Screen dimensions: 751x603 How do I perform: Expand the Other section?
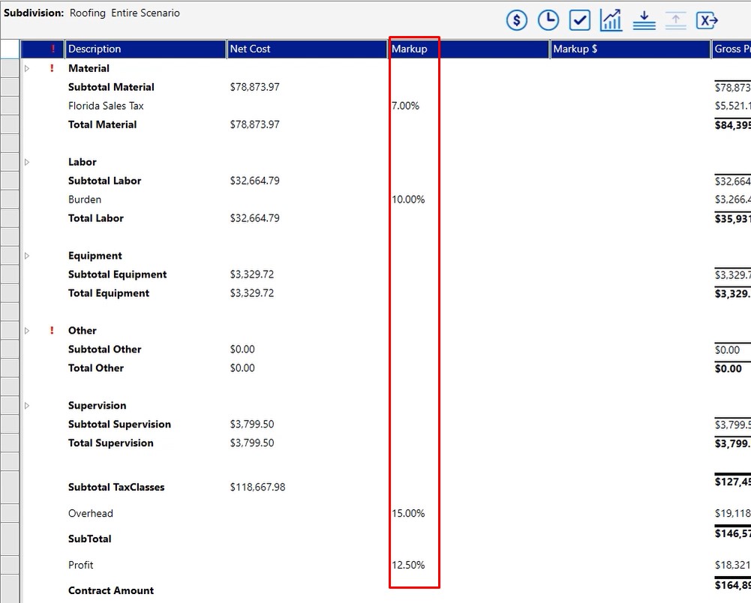(27, 331)
